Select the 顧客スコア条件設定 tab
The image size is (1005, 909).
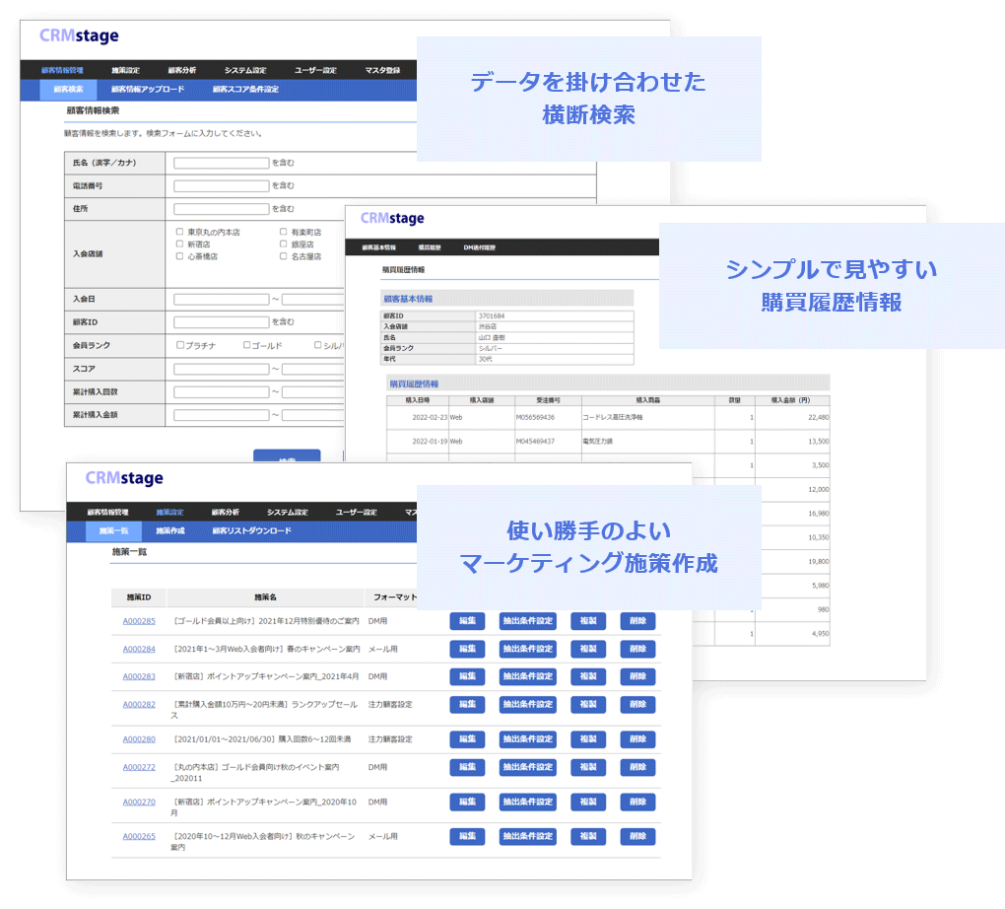(x=249, y=90)
